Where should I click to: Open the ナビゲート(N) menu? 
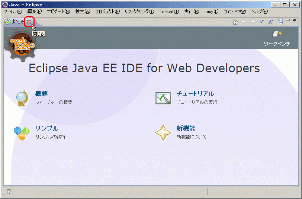[58, 12]
